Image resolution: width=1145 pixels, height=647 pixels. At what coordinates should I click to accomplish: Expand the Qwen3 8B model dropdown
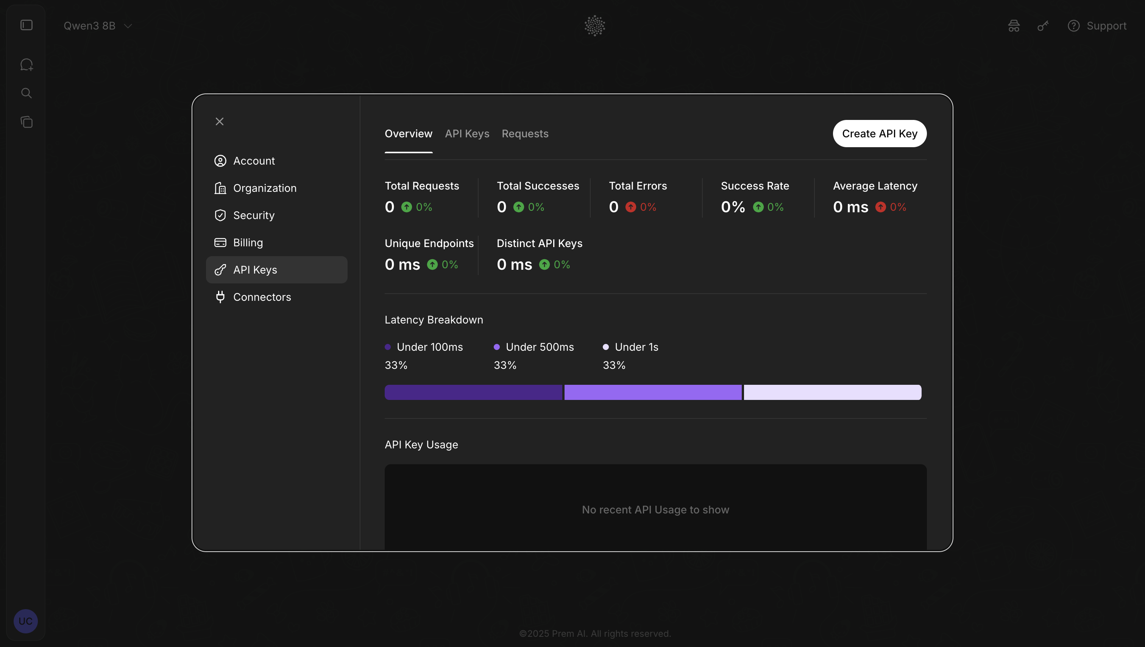pos(98,26)
